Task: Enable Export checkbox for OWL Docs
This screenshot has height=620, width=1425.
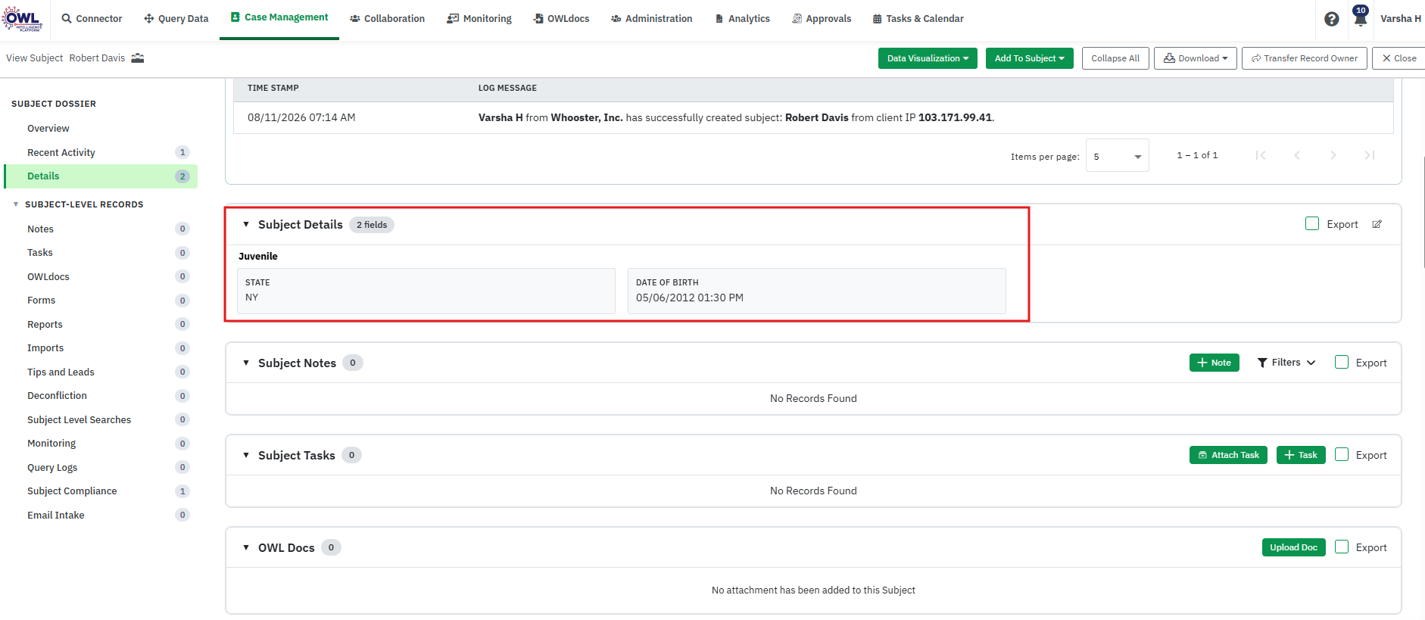Action: pyautogui.click(x=1342, y=547)
